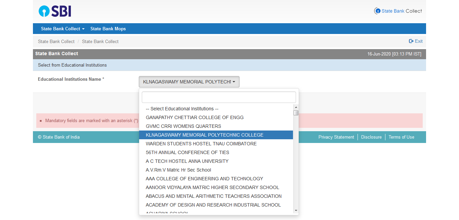Screen dimensions: 459x220
Task: Click the dropdown list scrollbar thumb
Action: point(296,113)
